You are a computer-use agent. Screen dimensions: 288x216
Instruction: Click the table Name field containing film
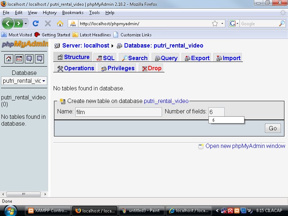118,112
